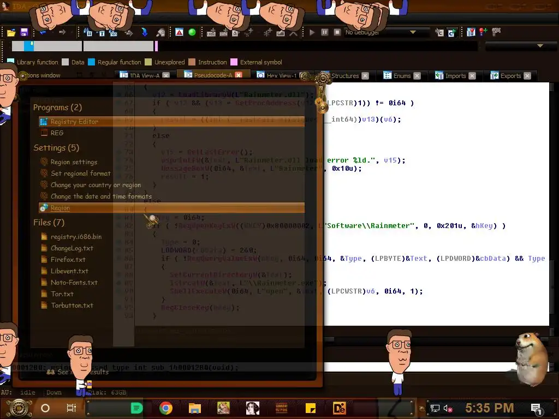Click the Start button steampunk gauge
559x419 pixels.
pyautogui.click(x=20, y=408)
